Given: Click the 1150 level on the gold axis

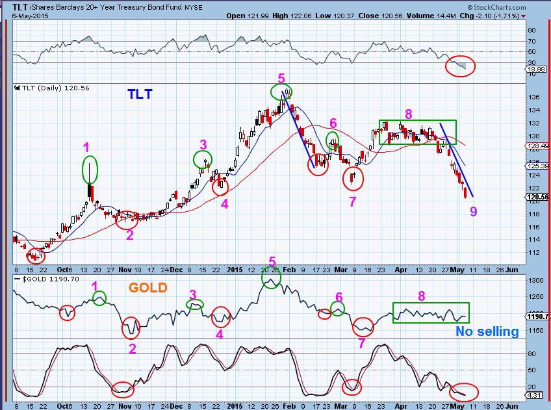Looking at the screenshot, I should (x=536, y=330).
